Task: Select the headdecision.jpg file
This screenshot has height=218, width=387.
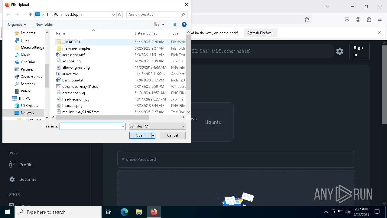Action: [76, 99]
